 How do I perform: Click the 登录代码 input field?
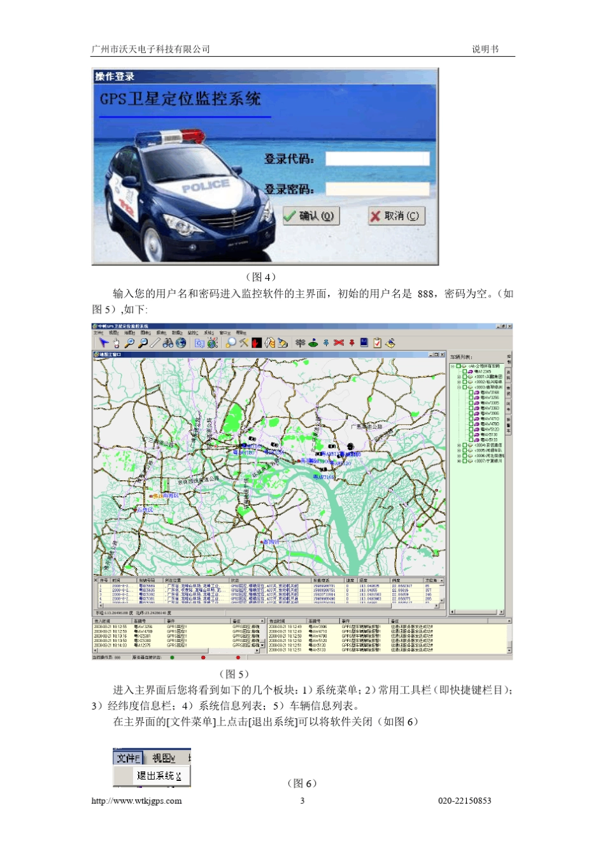[378, 159]
